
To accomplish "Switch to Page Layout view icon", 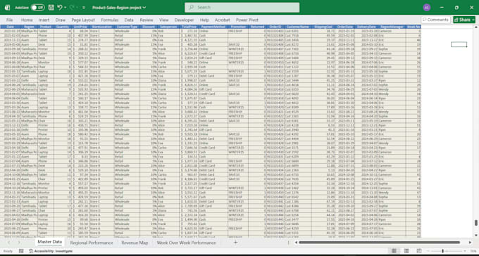I will pos(406,251).
